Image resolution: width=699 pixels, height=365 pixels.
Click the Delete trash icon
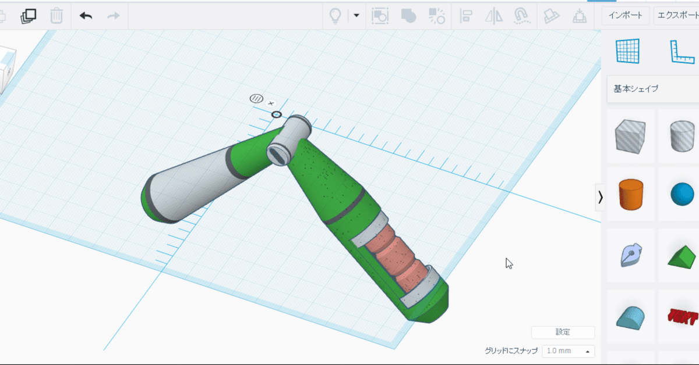point(56,16)
